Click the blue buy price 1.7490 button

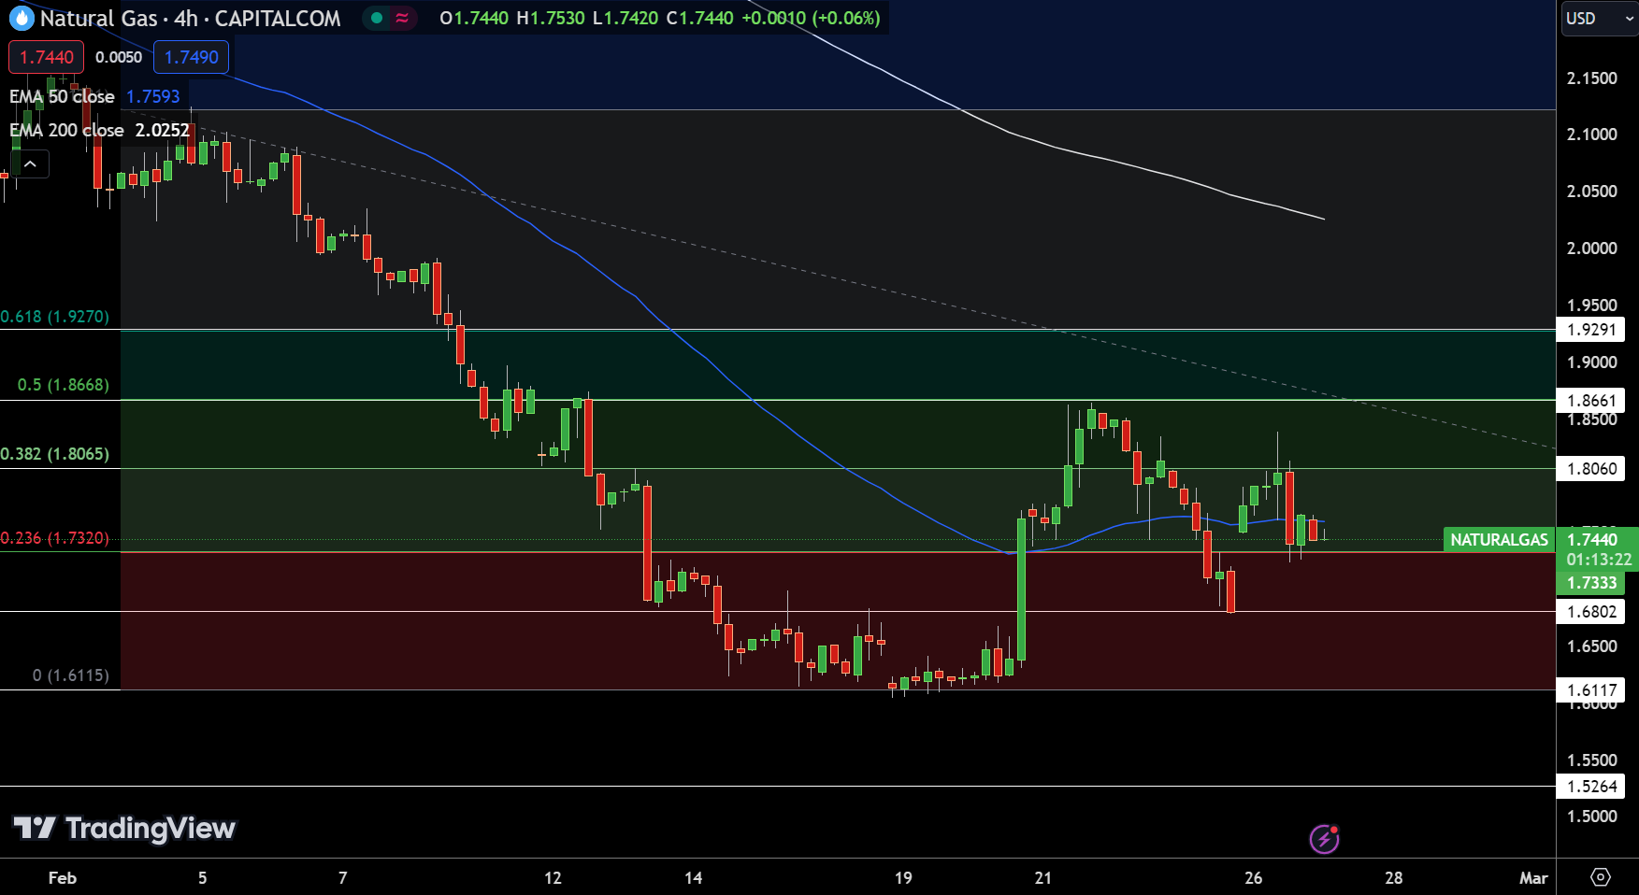click(192, 57)
